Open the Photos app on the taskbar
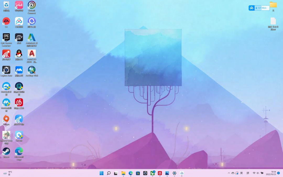This screenshot has width=283, height=177. tap(167, 173)
